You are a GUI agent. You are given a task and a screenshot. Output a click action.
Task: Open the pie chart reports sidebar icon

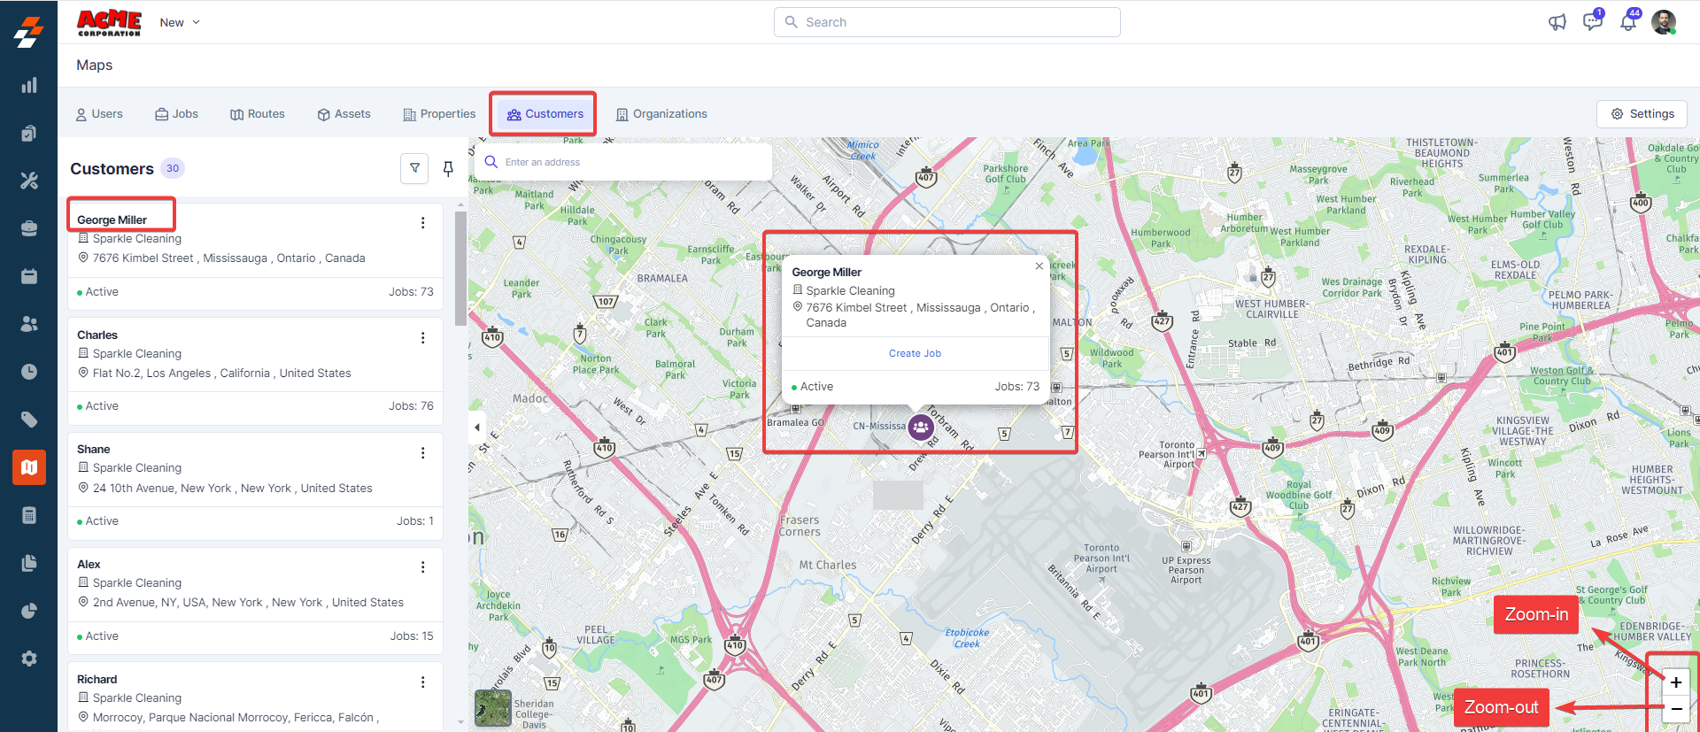tap(29, 611)
